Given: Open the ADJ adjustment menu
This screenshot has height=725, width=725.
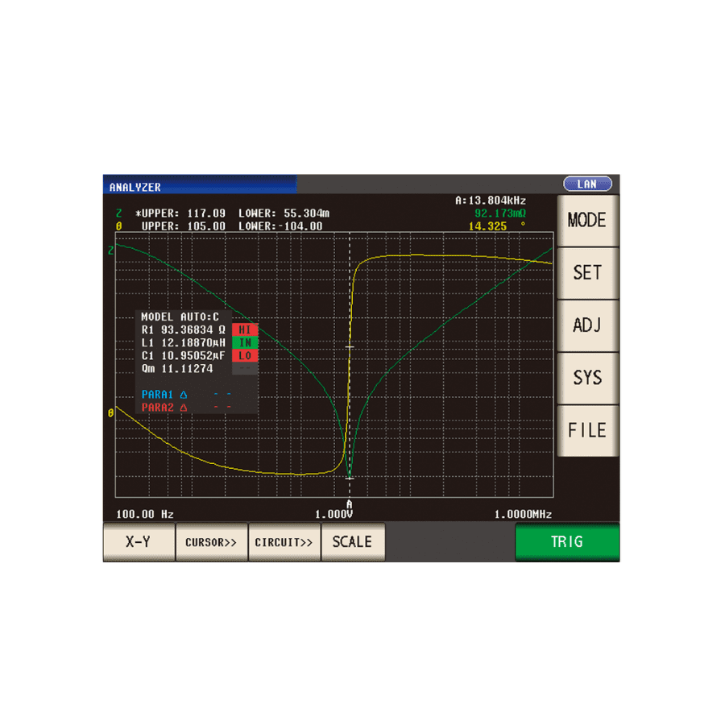Looking at the screenshot, I should 587,325.
